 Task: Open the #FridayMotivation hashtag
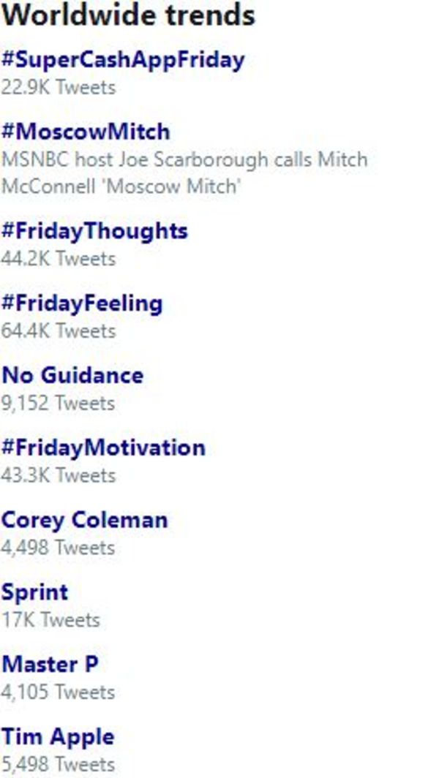[x=103, y=448]
